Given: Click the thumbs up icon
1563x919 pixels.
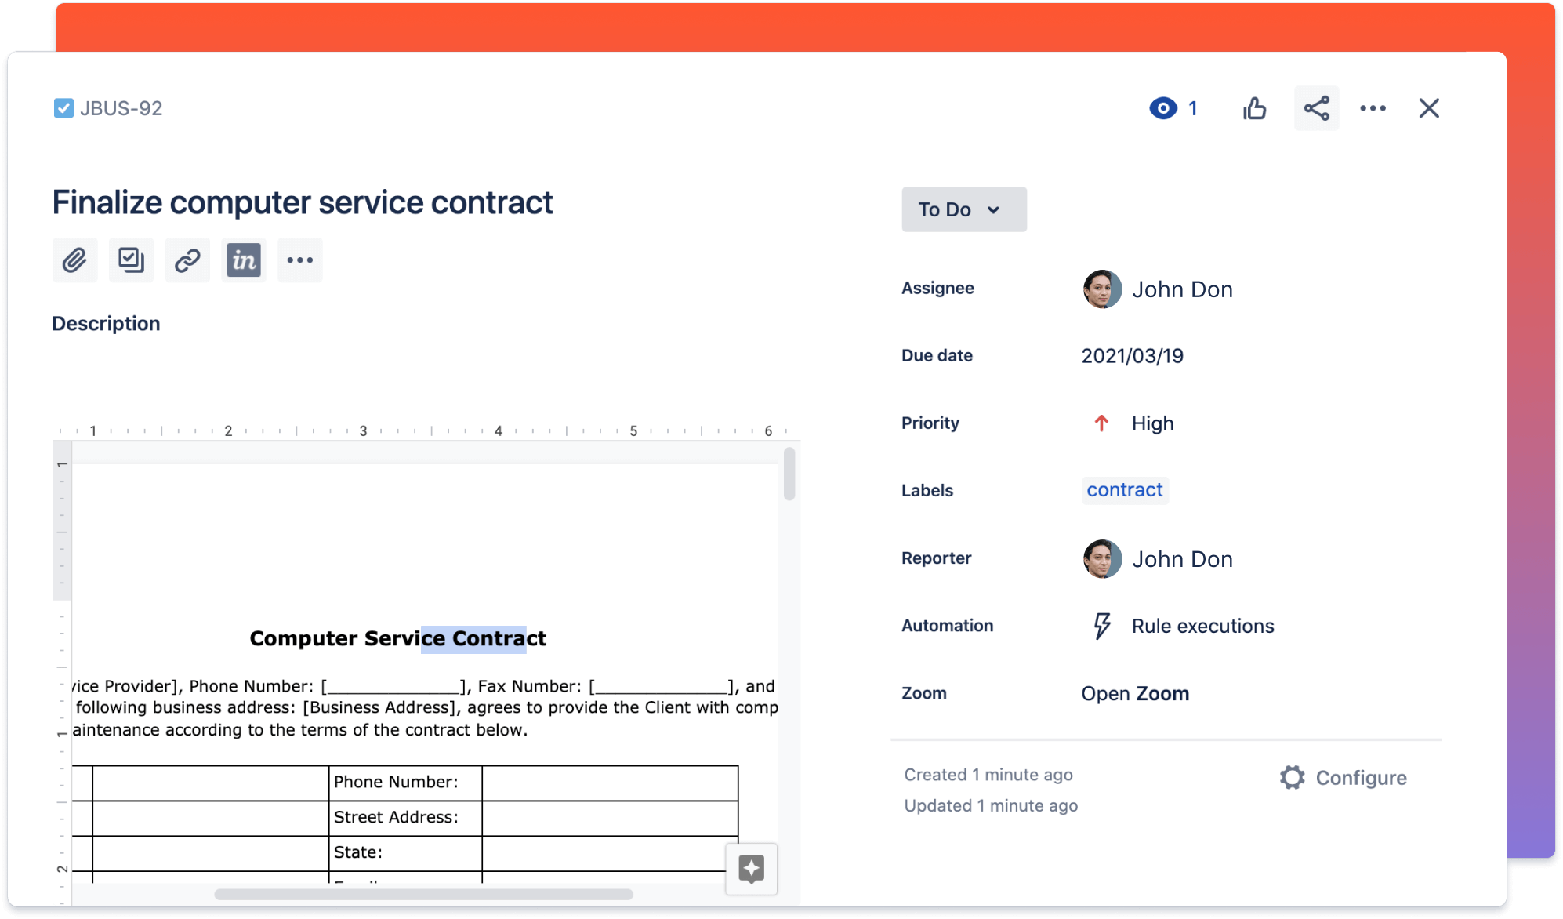Looking at the screenshot, I should pyautogui.click(x=1255, y=107).
